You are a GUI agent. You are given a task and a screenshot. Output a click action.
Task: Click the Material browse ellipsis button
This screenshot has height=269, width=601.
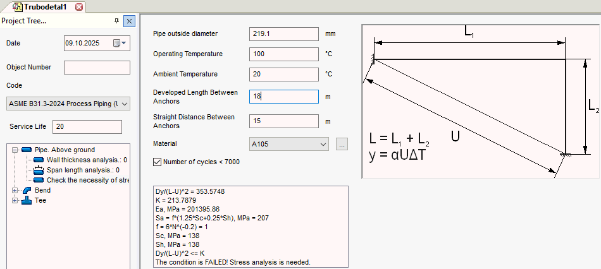[342, 144]
